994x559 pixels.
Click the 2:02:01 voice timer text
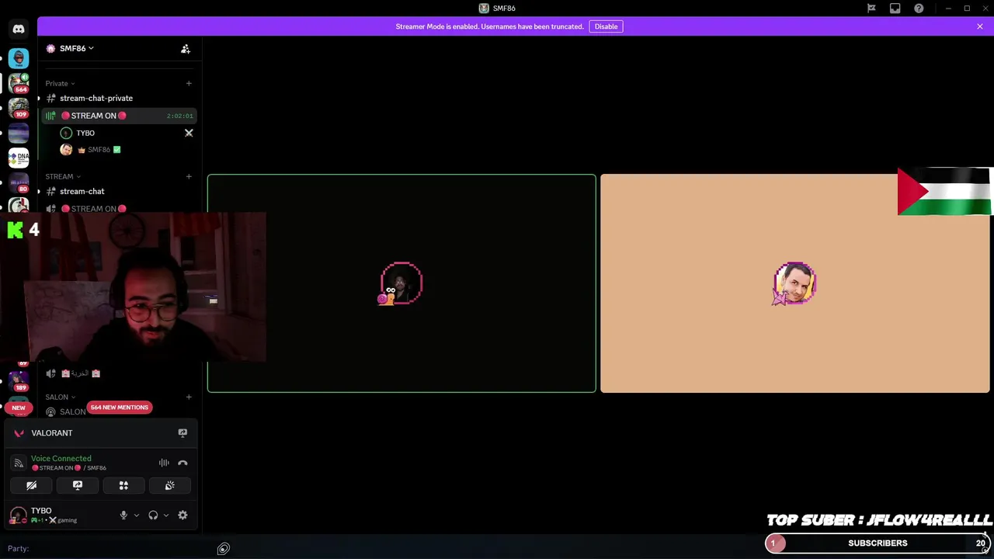pos(179,116)
